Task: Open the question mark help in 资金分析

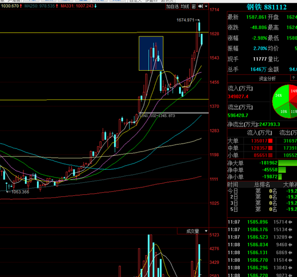Action: (x=293, y=78)
